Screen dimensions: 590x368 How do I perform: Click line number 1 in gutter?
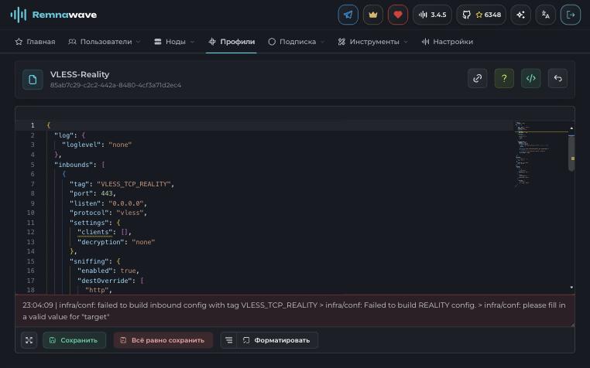[x=33, y=125]
